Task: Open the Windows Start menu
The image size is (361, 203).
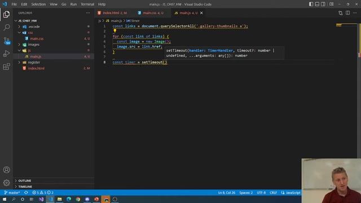Action: click(x=5, y=199)
